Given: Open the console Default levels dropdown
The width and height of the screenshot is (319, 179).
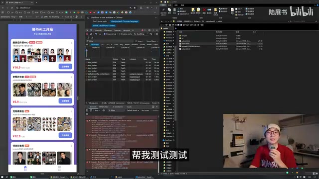Looking at the screenshot, I should pyautogui.click(x=133, y=110).
